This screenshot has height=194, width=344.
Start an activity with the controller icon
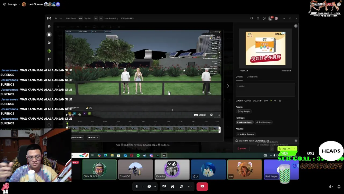tap(173, 186)
